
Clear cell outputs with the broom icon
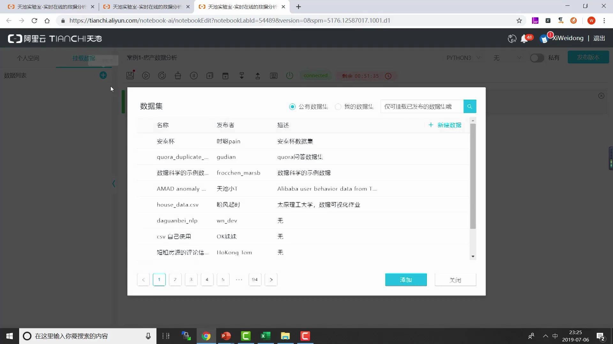[x=178, y=75]
